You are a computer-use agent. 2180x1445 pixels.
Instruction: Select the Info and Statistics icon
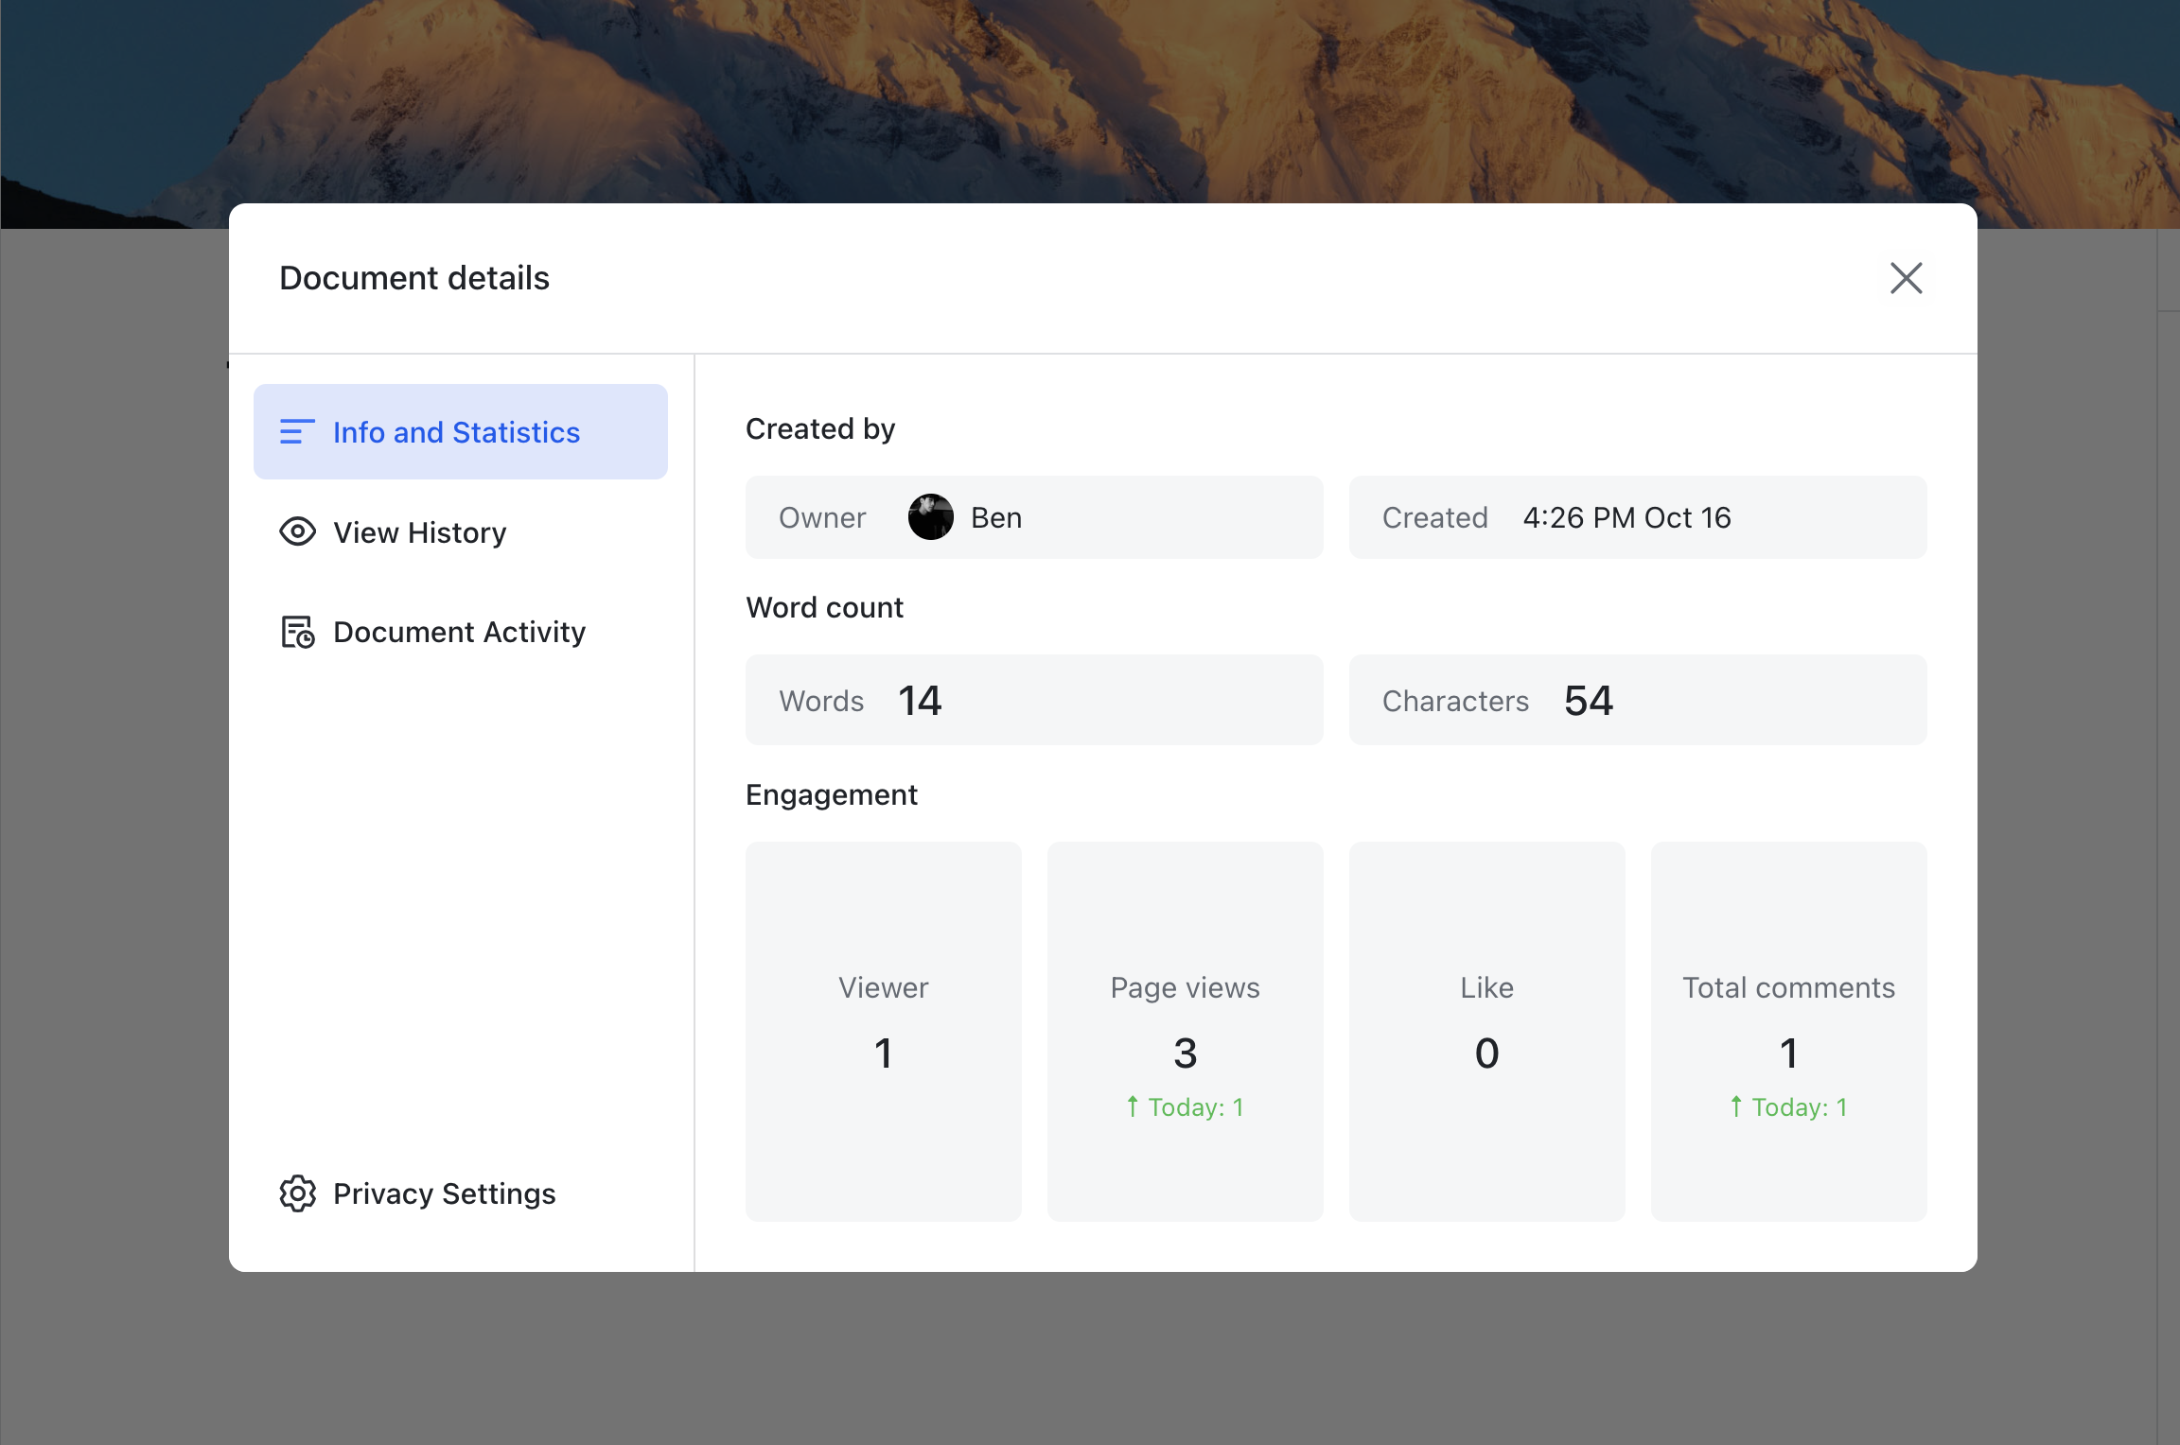[x=296, y=432]
